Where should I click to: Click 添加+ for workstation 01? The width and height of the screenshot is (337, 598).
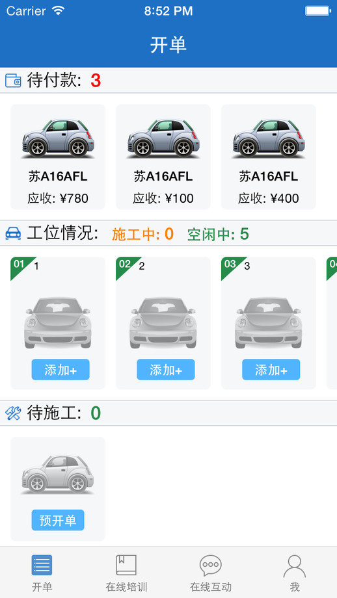tap(61, 370)
